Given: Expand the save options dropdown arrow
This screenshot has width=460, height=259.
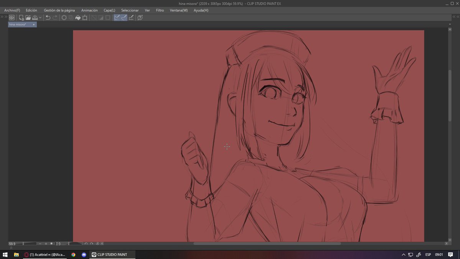Looking at the screenshot, I should click(40, 18).
